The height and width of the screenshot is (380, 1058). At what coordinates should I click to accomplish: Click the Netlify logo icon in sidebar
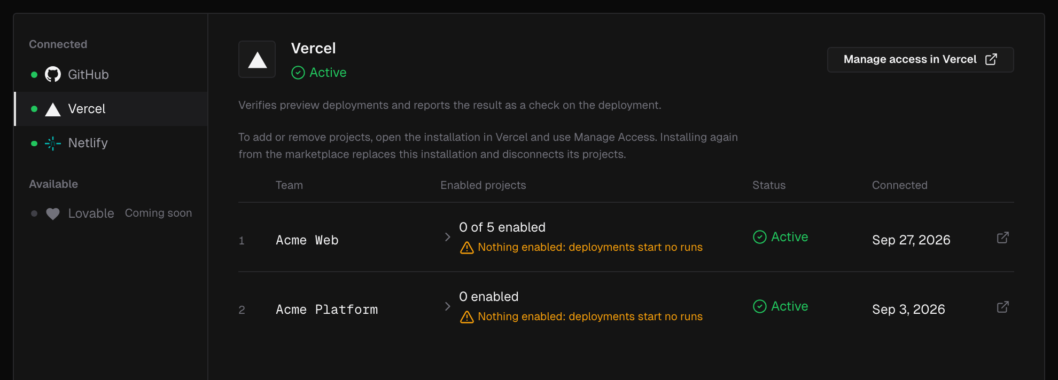click(x=53, y=143)
